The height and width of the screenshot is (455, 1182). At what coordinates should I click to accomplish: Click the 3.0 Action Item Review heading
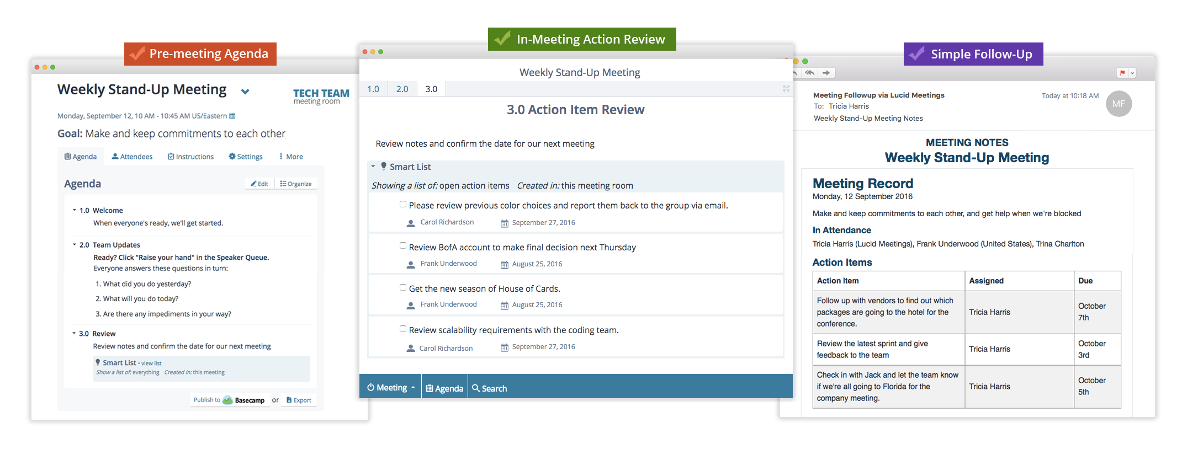pos(576,110)
